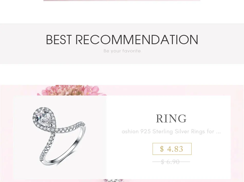Click the partial jewelry image below the card
Screen dimensions: 244x182
[113, 180]
